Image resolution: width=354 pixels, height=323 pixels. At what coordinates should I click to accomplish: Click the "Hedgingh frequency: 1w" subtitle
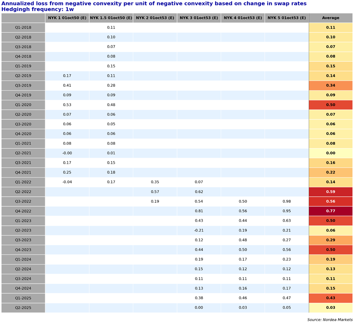(x=37, y=9)
